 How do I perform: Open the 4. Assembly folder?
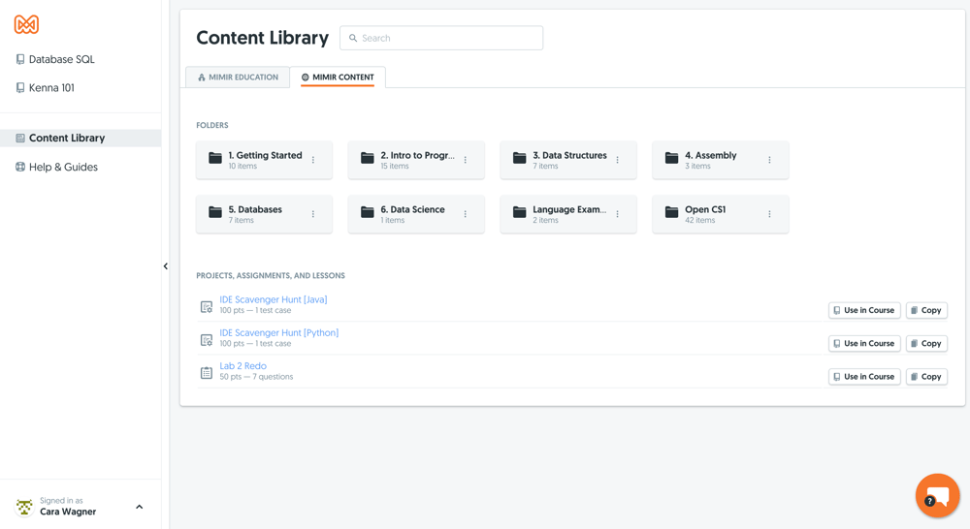(721, 160)
